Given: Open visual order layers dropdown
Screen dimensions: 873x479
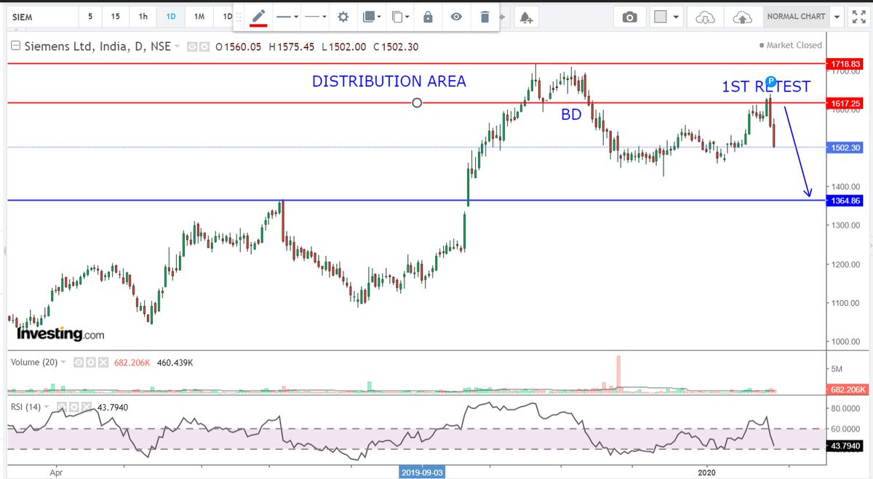Looking at the screenshot, I should coord(371,17).
